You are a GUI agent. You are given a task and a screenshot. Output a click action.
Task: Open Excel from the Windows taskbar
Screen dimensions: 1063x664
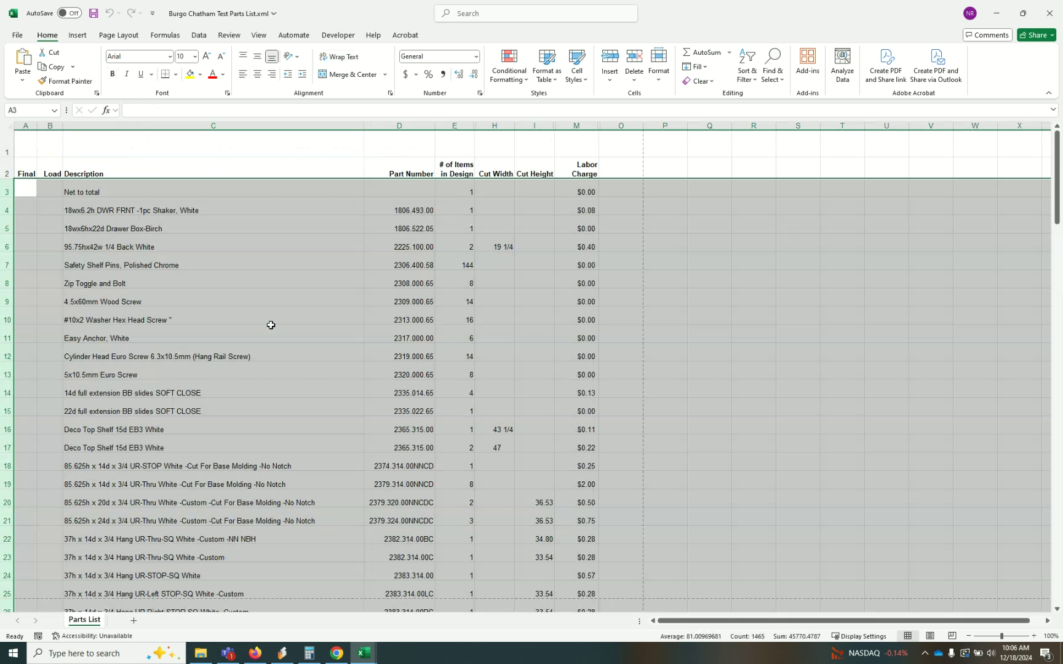tap(364, 653)
